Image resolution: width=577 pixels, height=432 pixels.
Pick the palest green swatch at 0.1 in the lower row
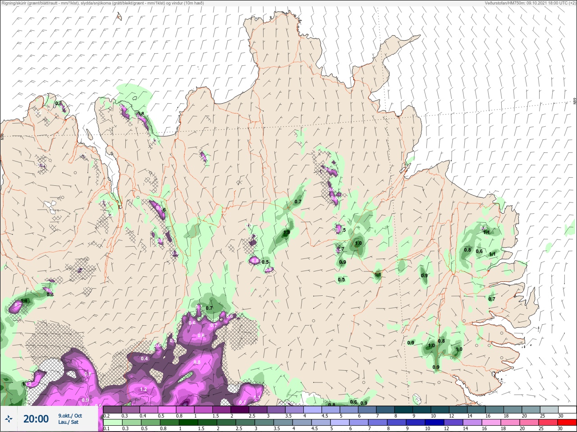(112, 423)
